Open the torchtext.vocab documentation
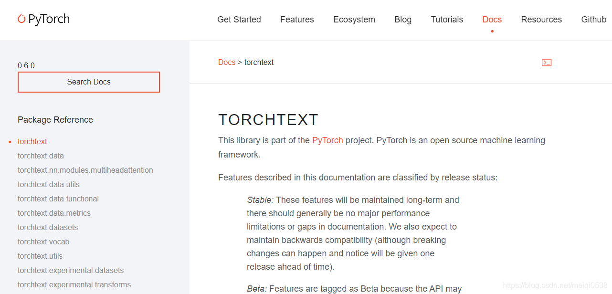Image resolution: width=612 pixels, height=294 pixels. [x=43, y=241]
